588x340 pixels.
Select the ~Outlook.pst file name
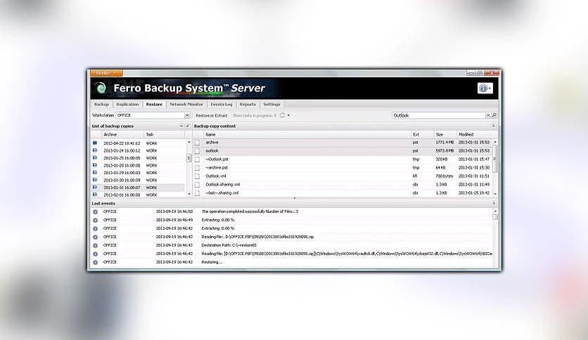pyautogui.click(x=217, y=159)
